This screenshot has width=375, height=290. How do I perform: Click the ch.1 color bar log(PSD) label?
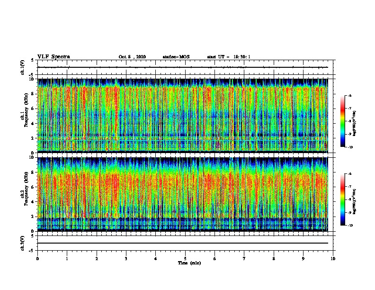click(355, 123)
